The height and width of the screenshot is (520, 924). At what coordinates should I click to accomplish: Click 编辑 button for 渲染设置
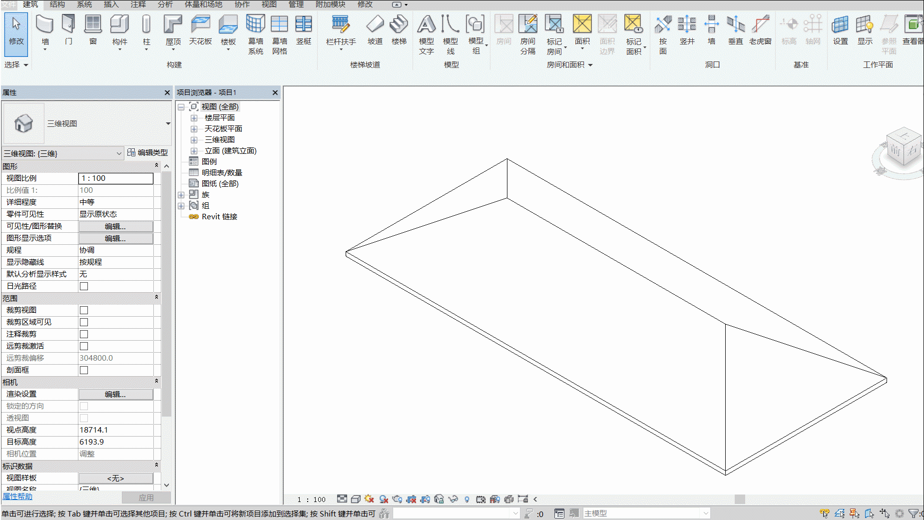115,394
